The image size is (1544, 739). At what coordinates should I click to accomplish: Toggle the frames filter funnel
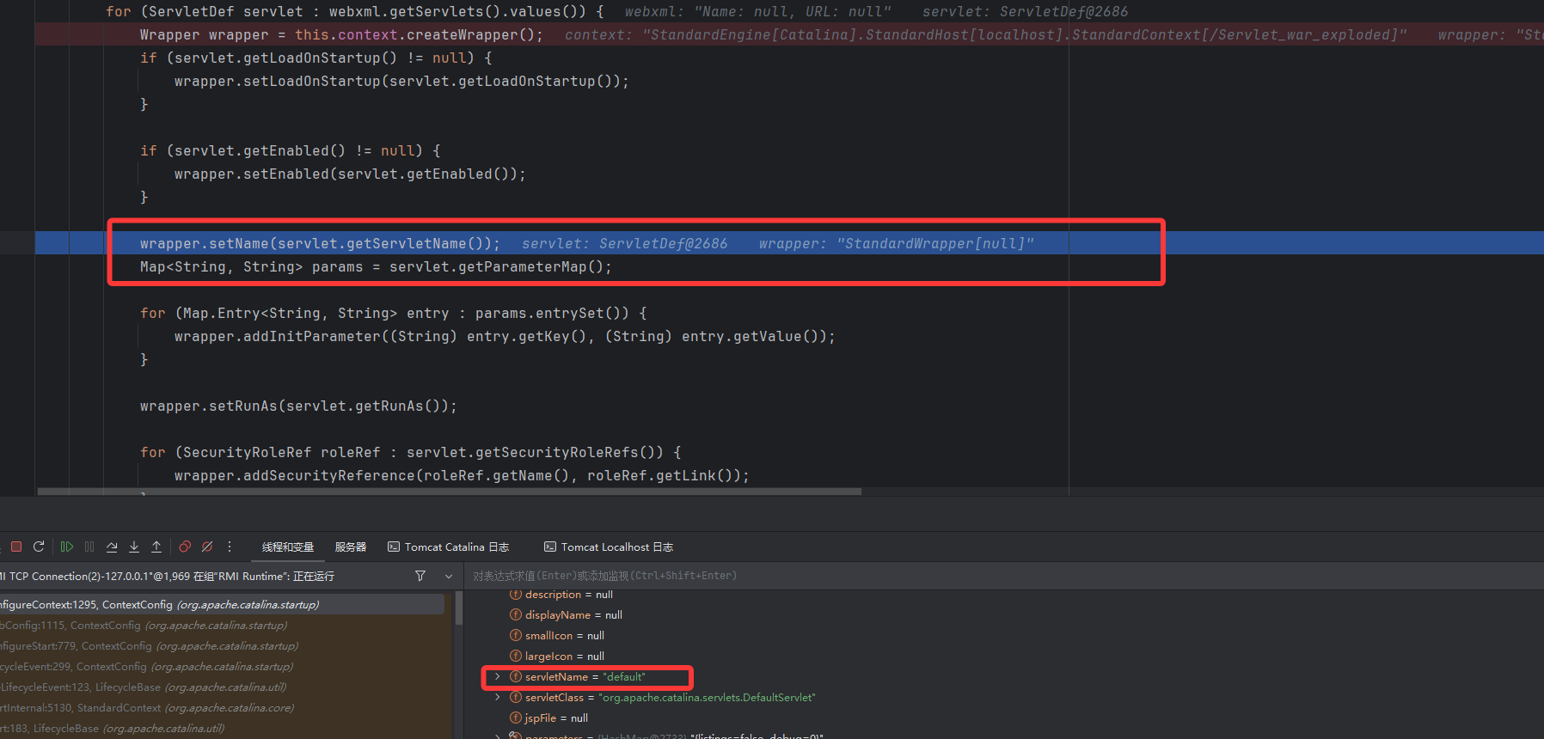(420, 576)
